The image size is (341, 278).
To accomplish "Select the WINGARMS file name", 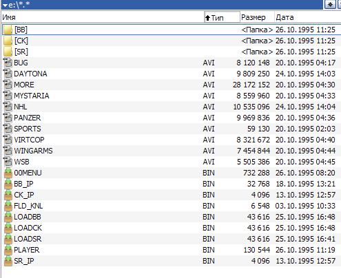I will coord(33,151).
